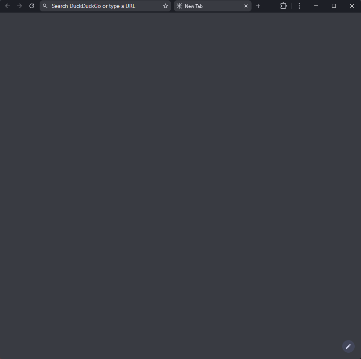
Task: Bookmark this page with the star icon
Action: [166, 6]
